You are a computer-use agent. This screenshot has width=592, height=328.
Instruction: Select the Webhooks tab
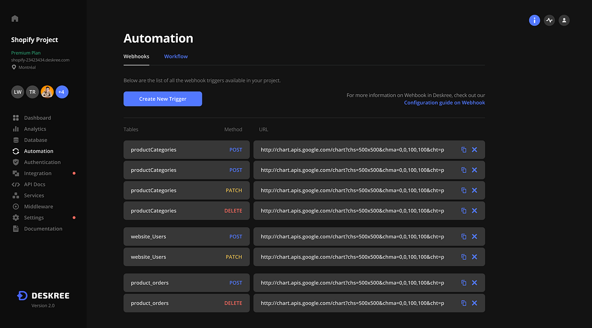[x=136, y=56]
